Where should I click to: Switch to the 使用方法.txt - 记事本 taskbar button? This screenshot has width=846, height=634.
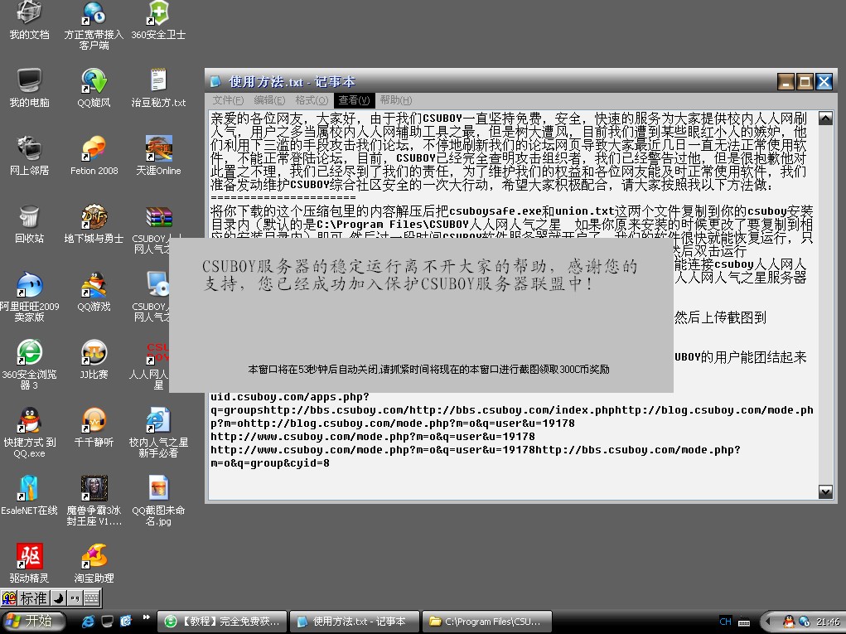point(355,622)
